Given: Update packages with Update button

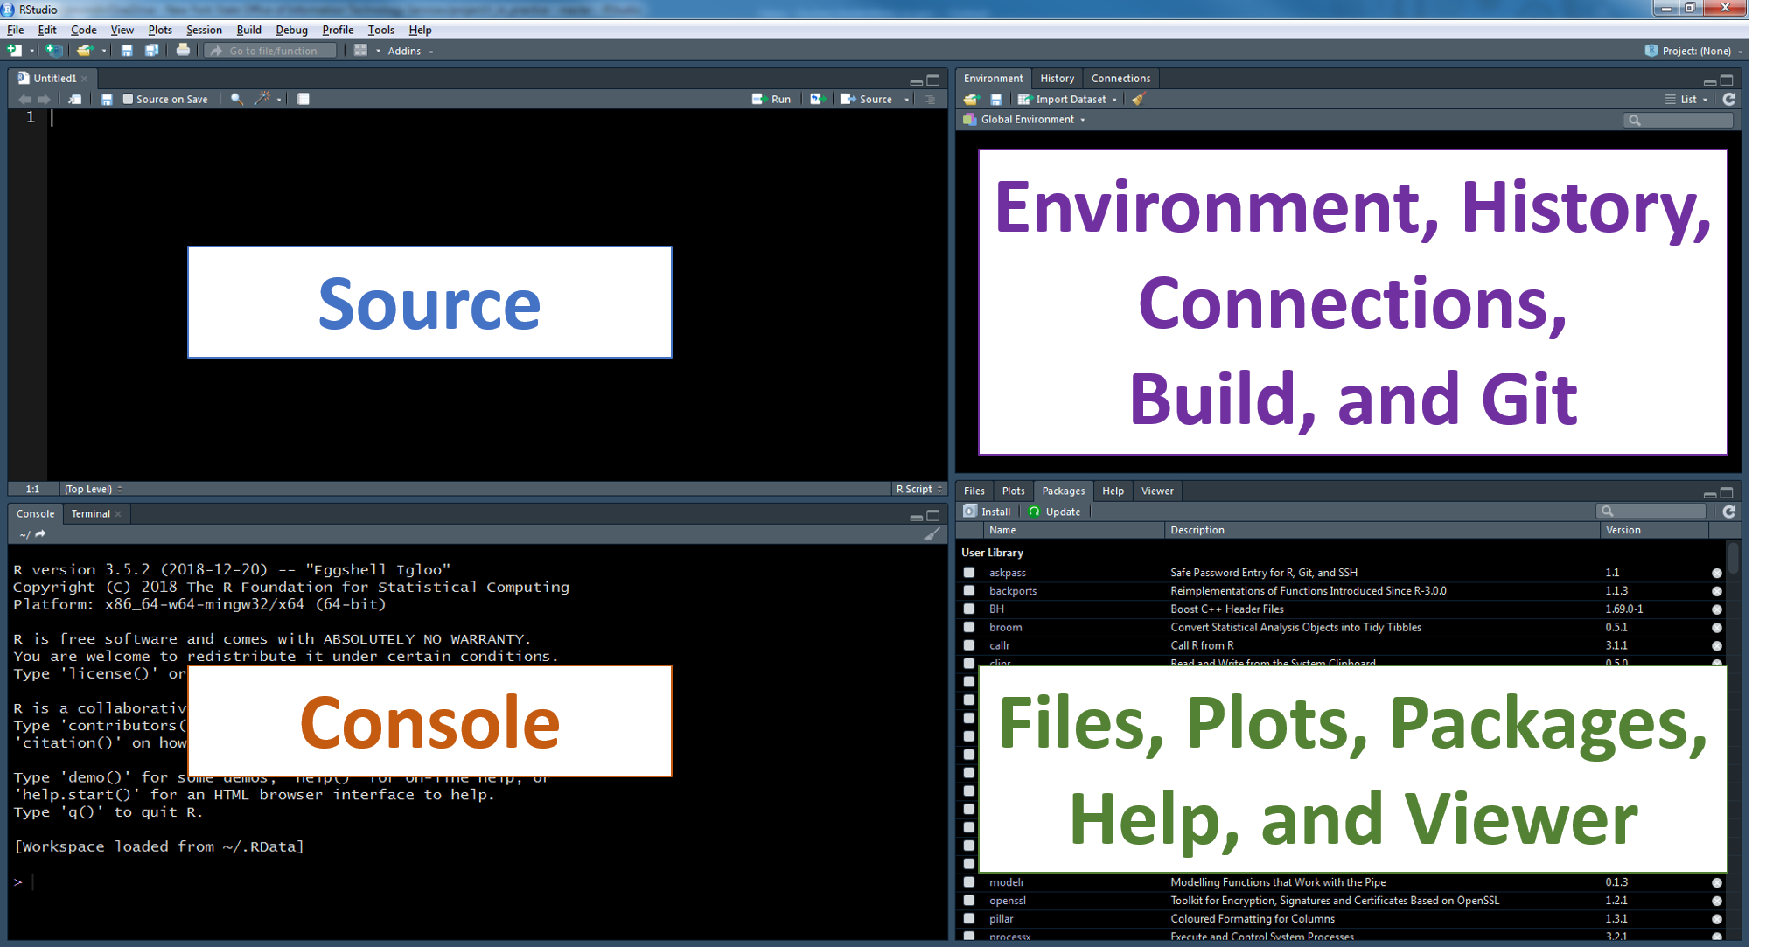Looking at the screenshot, I should [x=1054, y=512].
